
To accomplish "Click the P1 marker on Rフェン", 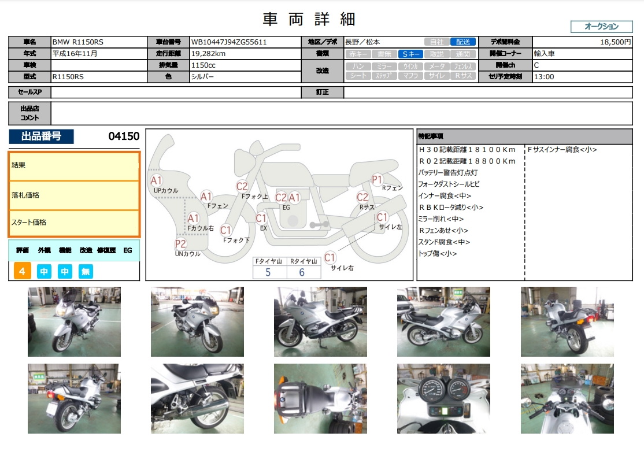I will [377, 179].
